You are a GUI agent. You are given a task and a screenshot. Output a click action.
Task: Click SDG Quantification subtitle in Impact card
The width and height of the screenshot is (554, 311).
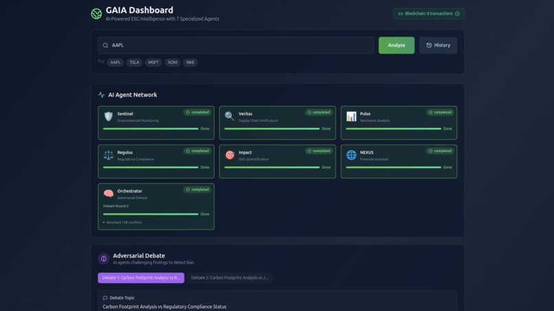254,159
